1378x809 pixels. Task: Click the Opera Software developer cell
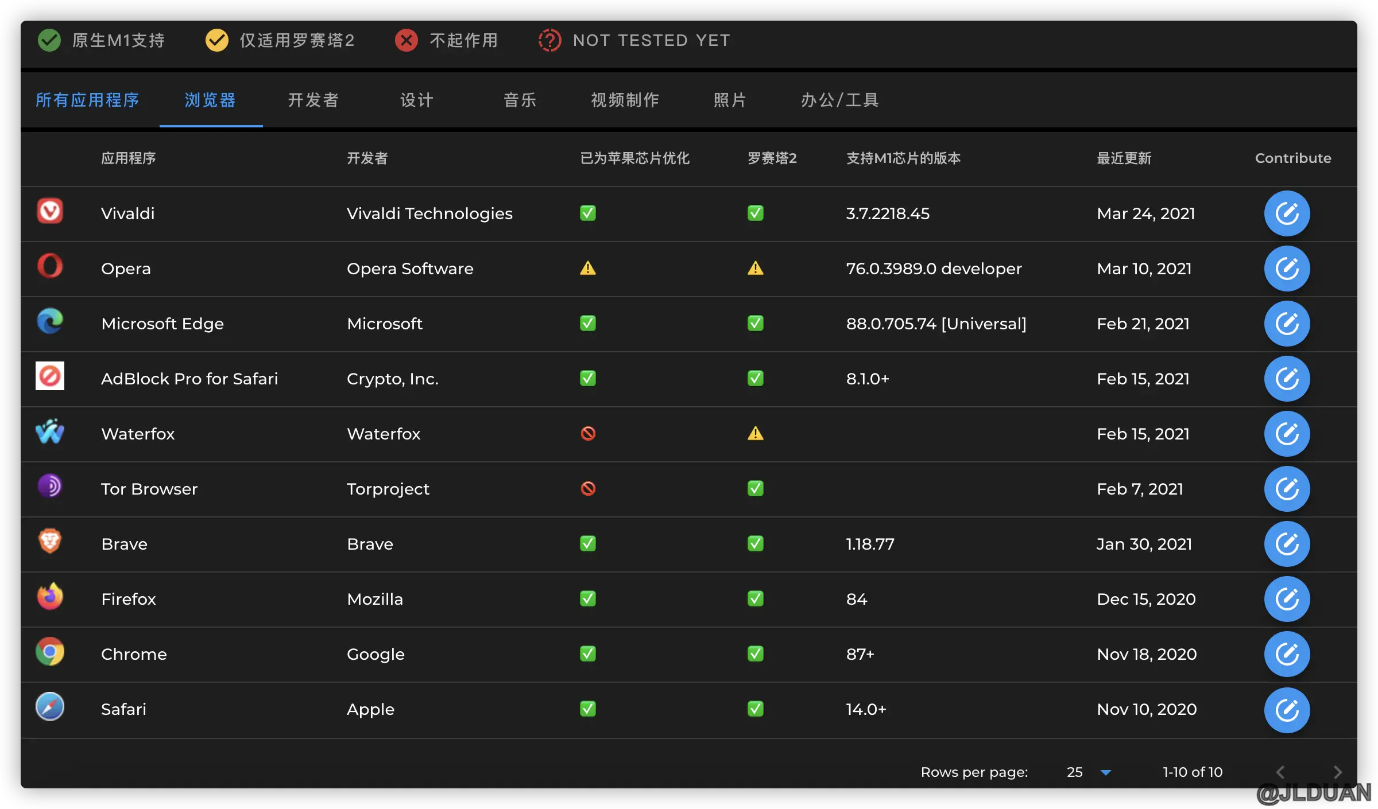click(x=410, y=269)
